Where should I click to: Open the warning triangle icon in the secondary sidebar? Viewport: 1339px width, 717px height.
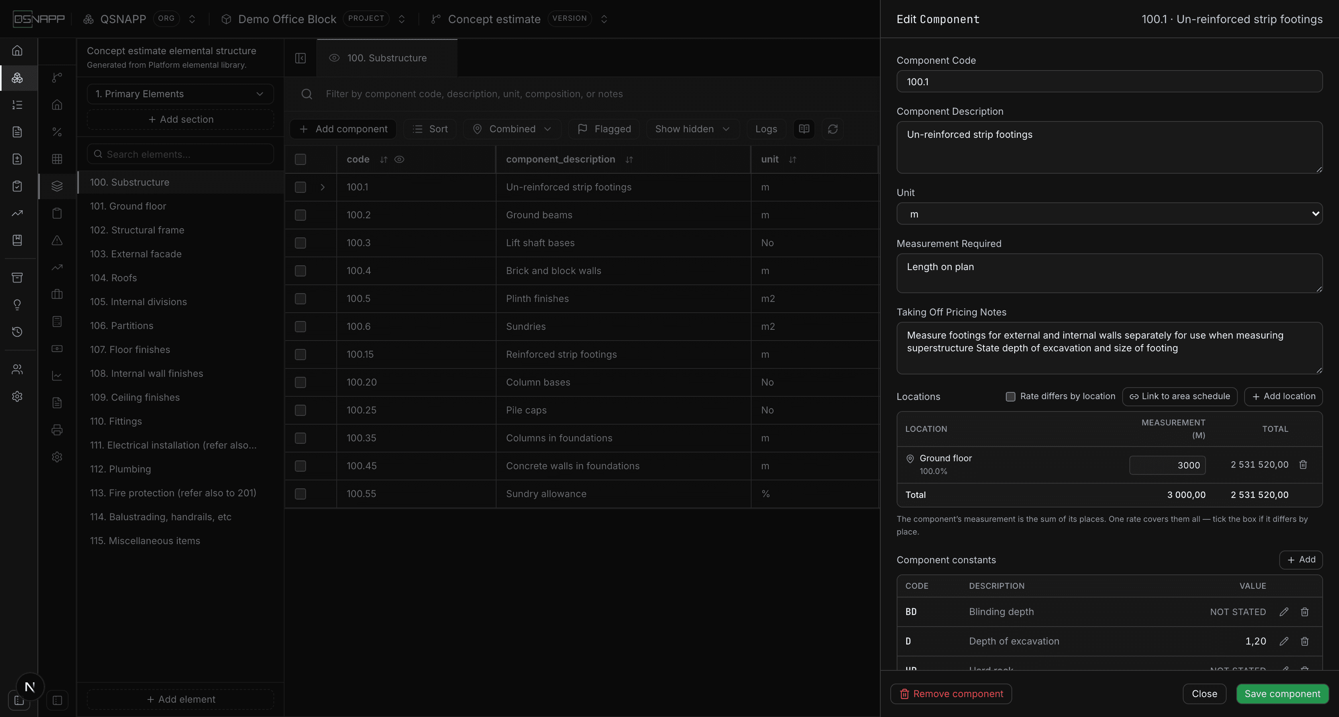tap(57, 240)
